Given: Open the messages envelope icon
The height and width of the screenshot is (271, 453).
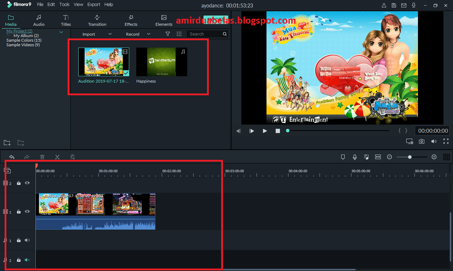Looking at the screenshot, I should coord(404,5).
